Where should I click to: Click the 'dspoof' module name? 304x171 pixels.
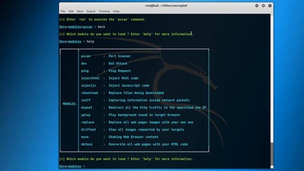tap(86, 108)
